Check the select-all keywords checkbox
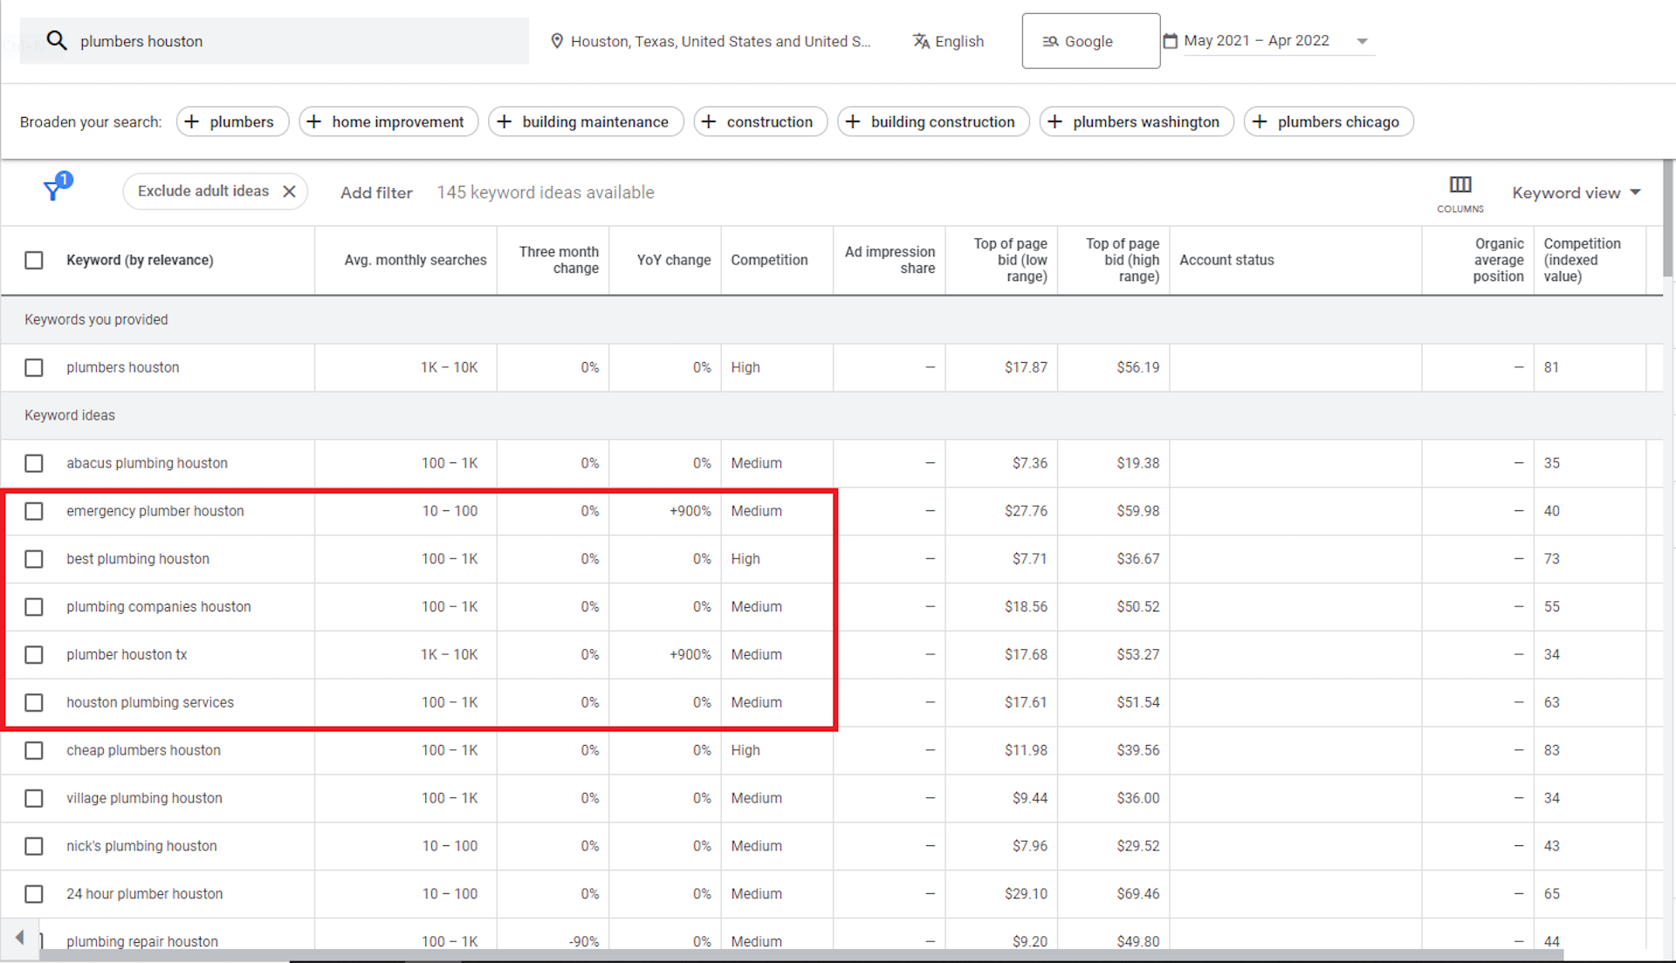Screen dimensions: 1676x963 pos(34,259)
